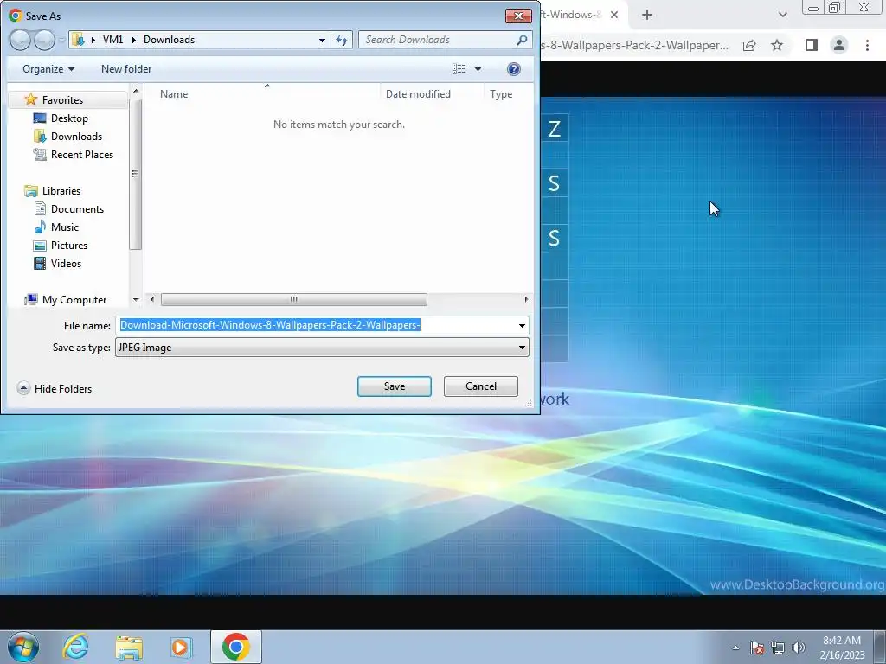886x664 pixels.
Task: Select Downloads in Favorites
Action: (76, 136)
